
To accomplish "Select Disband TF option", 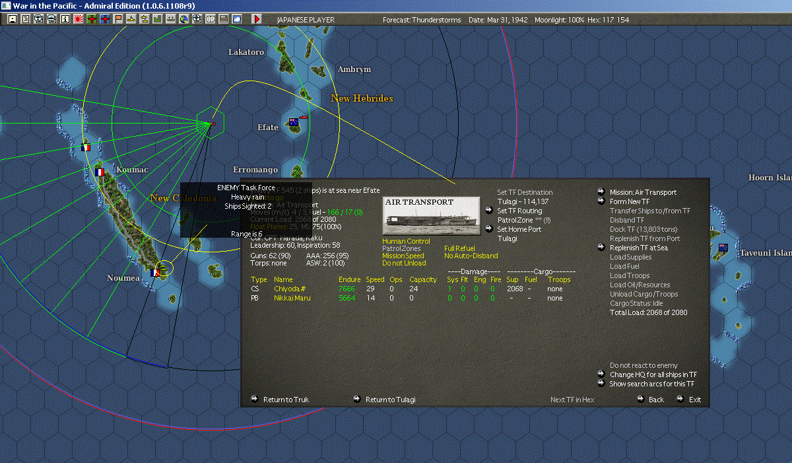I will point(627,220).
